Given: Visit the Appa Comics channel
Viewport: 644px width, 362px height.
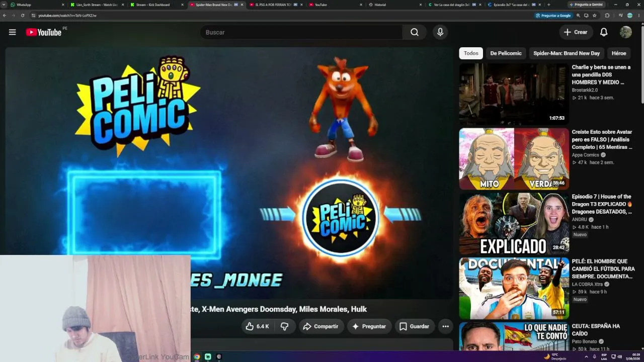Looking at the screenshot, I should click(x=586, y=155).
